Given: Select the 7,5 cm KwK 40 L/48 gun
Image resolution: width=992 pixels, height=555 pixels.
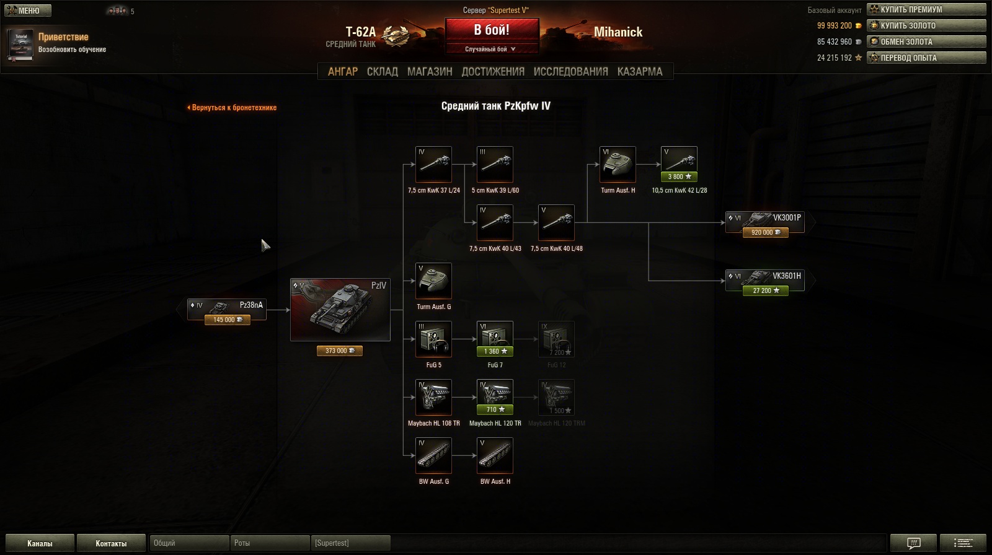Looking at the screenshot, I should click(x=556, y=222).
